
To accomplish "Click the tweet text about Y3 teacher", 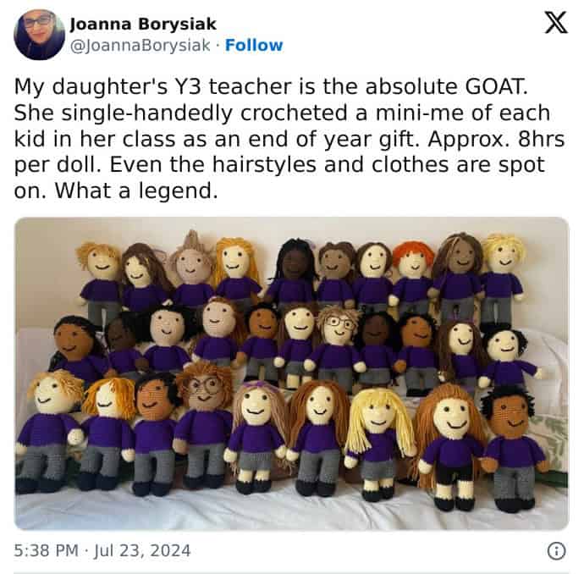I will coord(289,139).
